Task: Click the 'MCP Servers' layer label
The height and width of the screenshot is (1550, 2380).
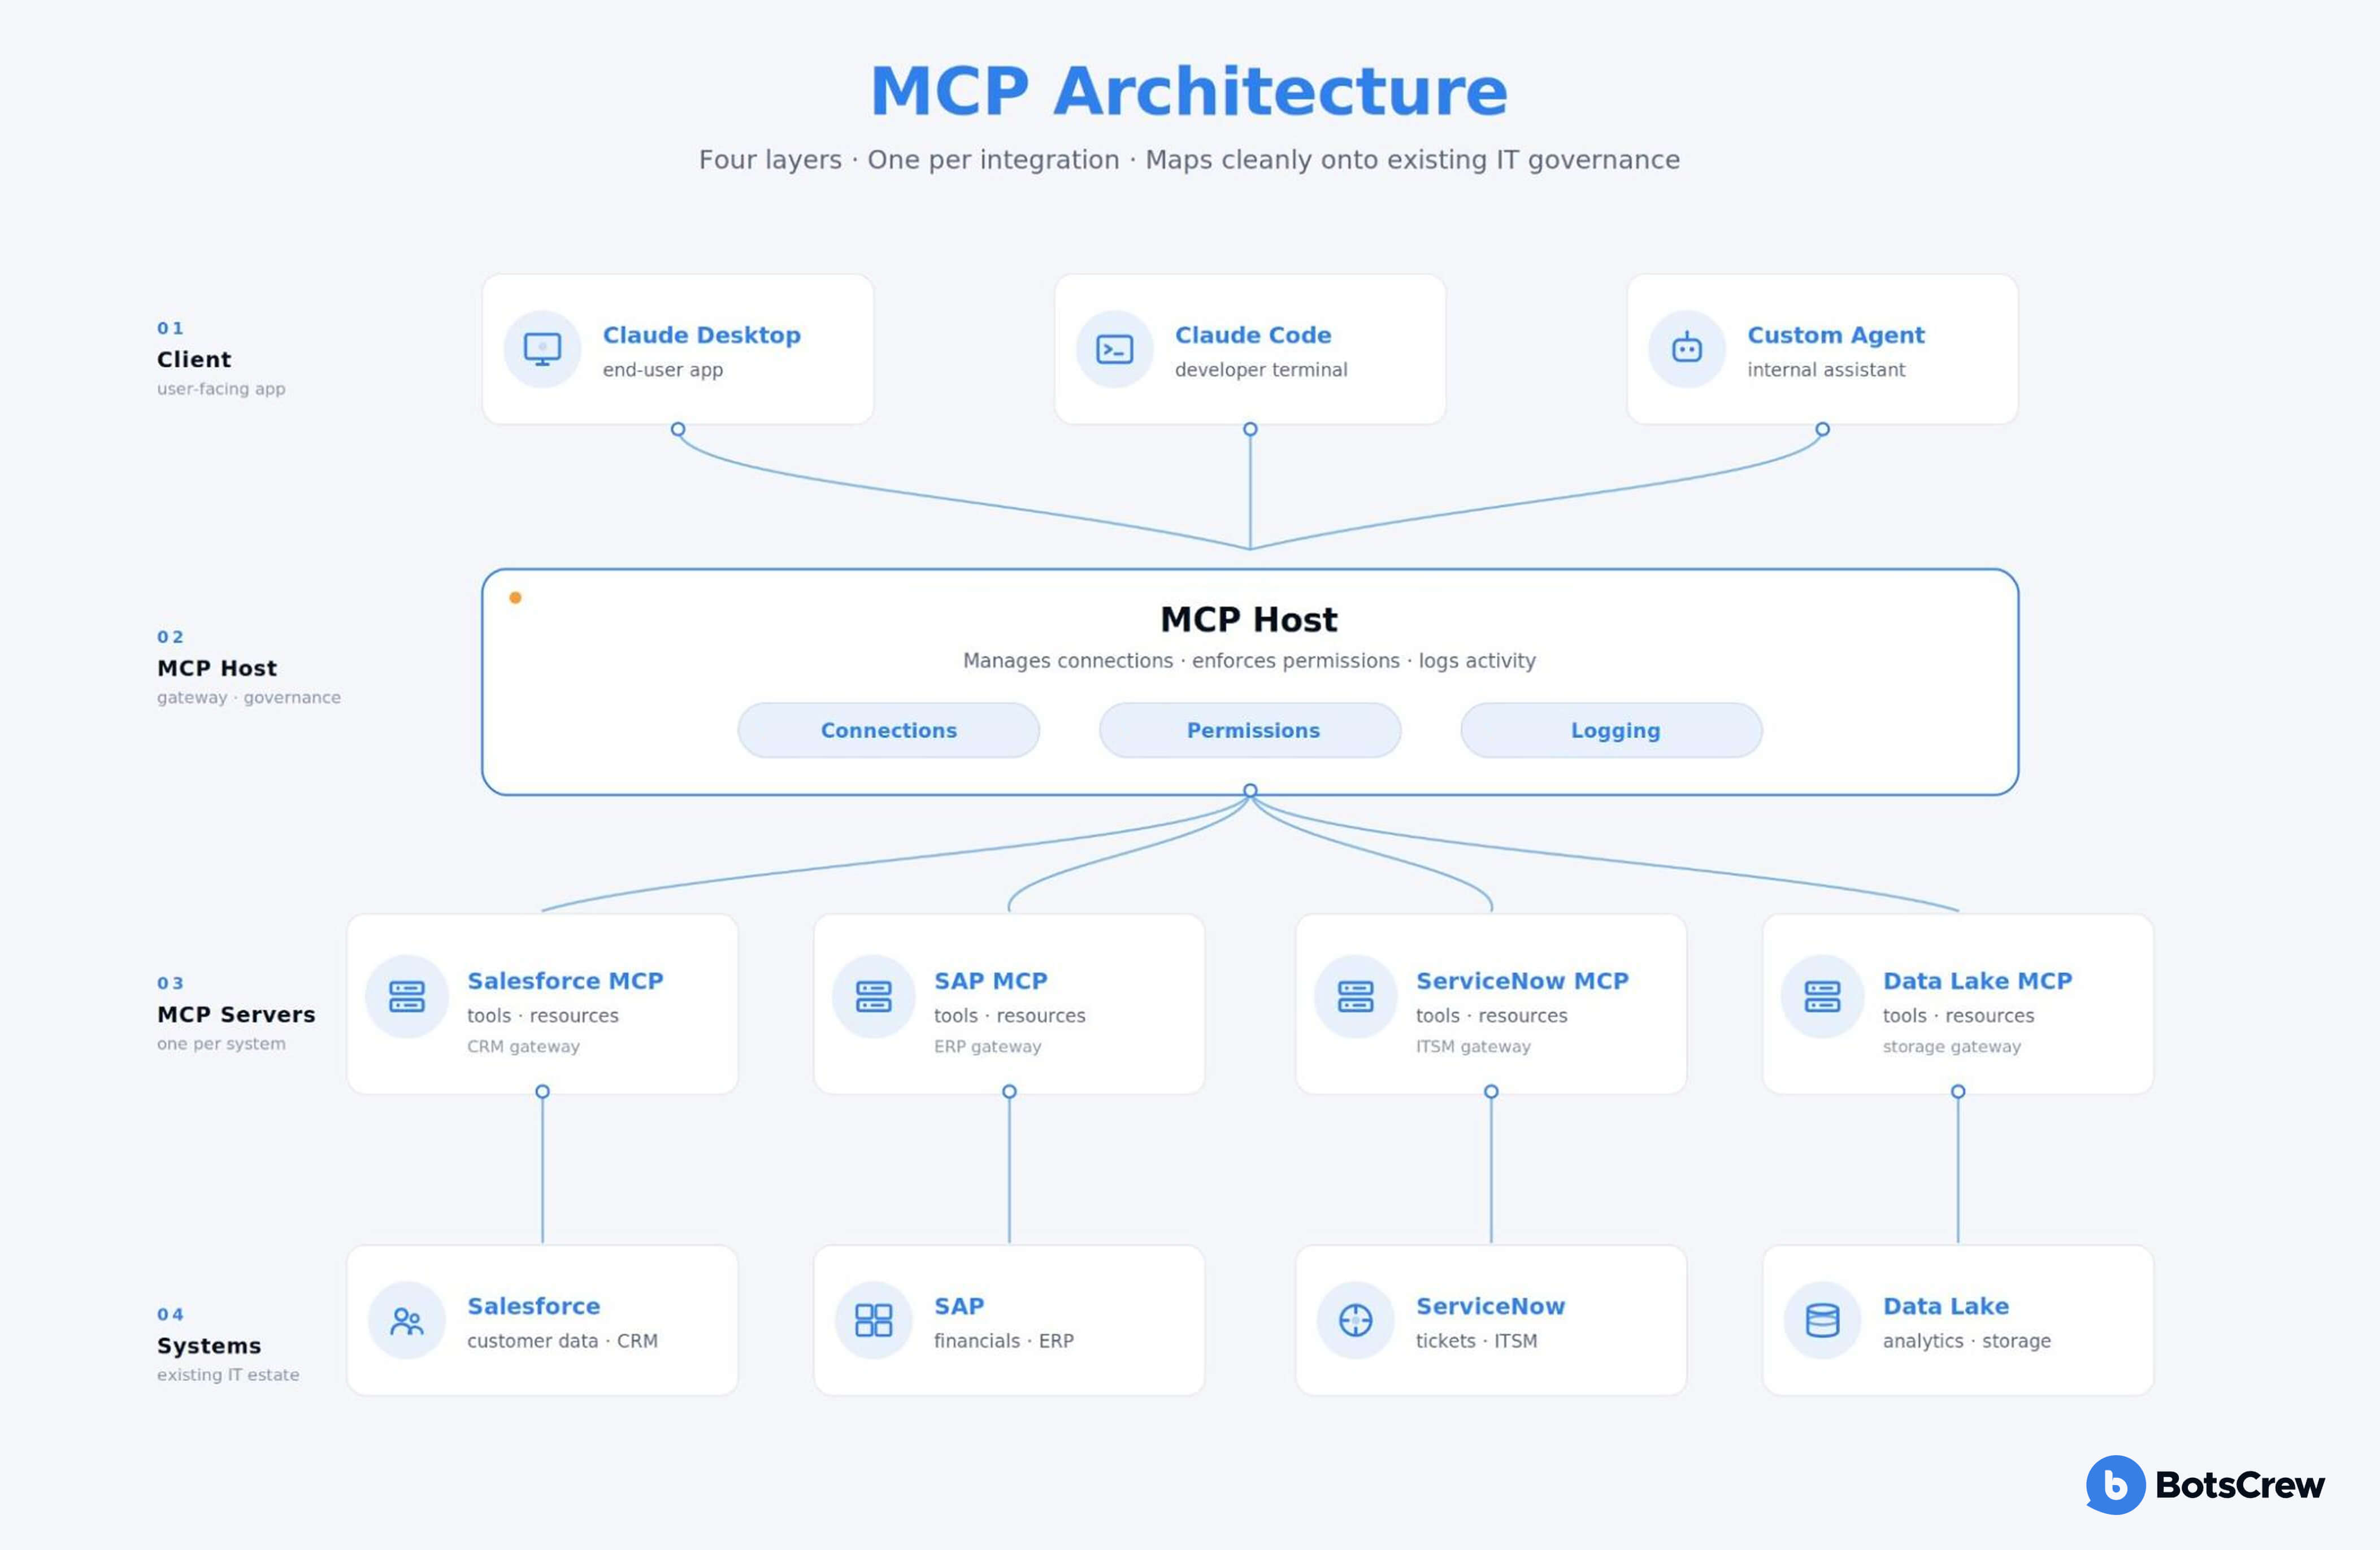Action: point(236,1015)
